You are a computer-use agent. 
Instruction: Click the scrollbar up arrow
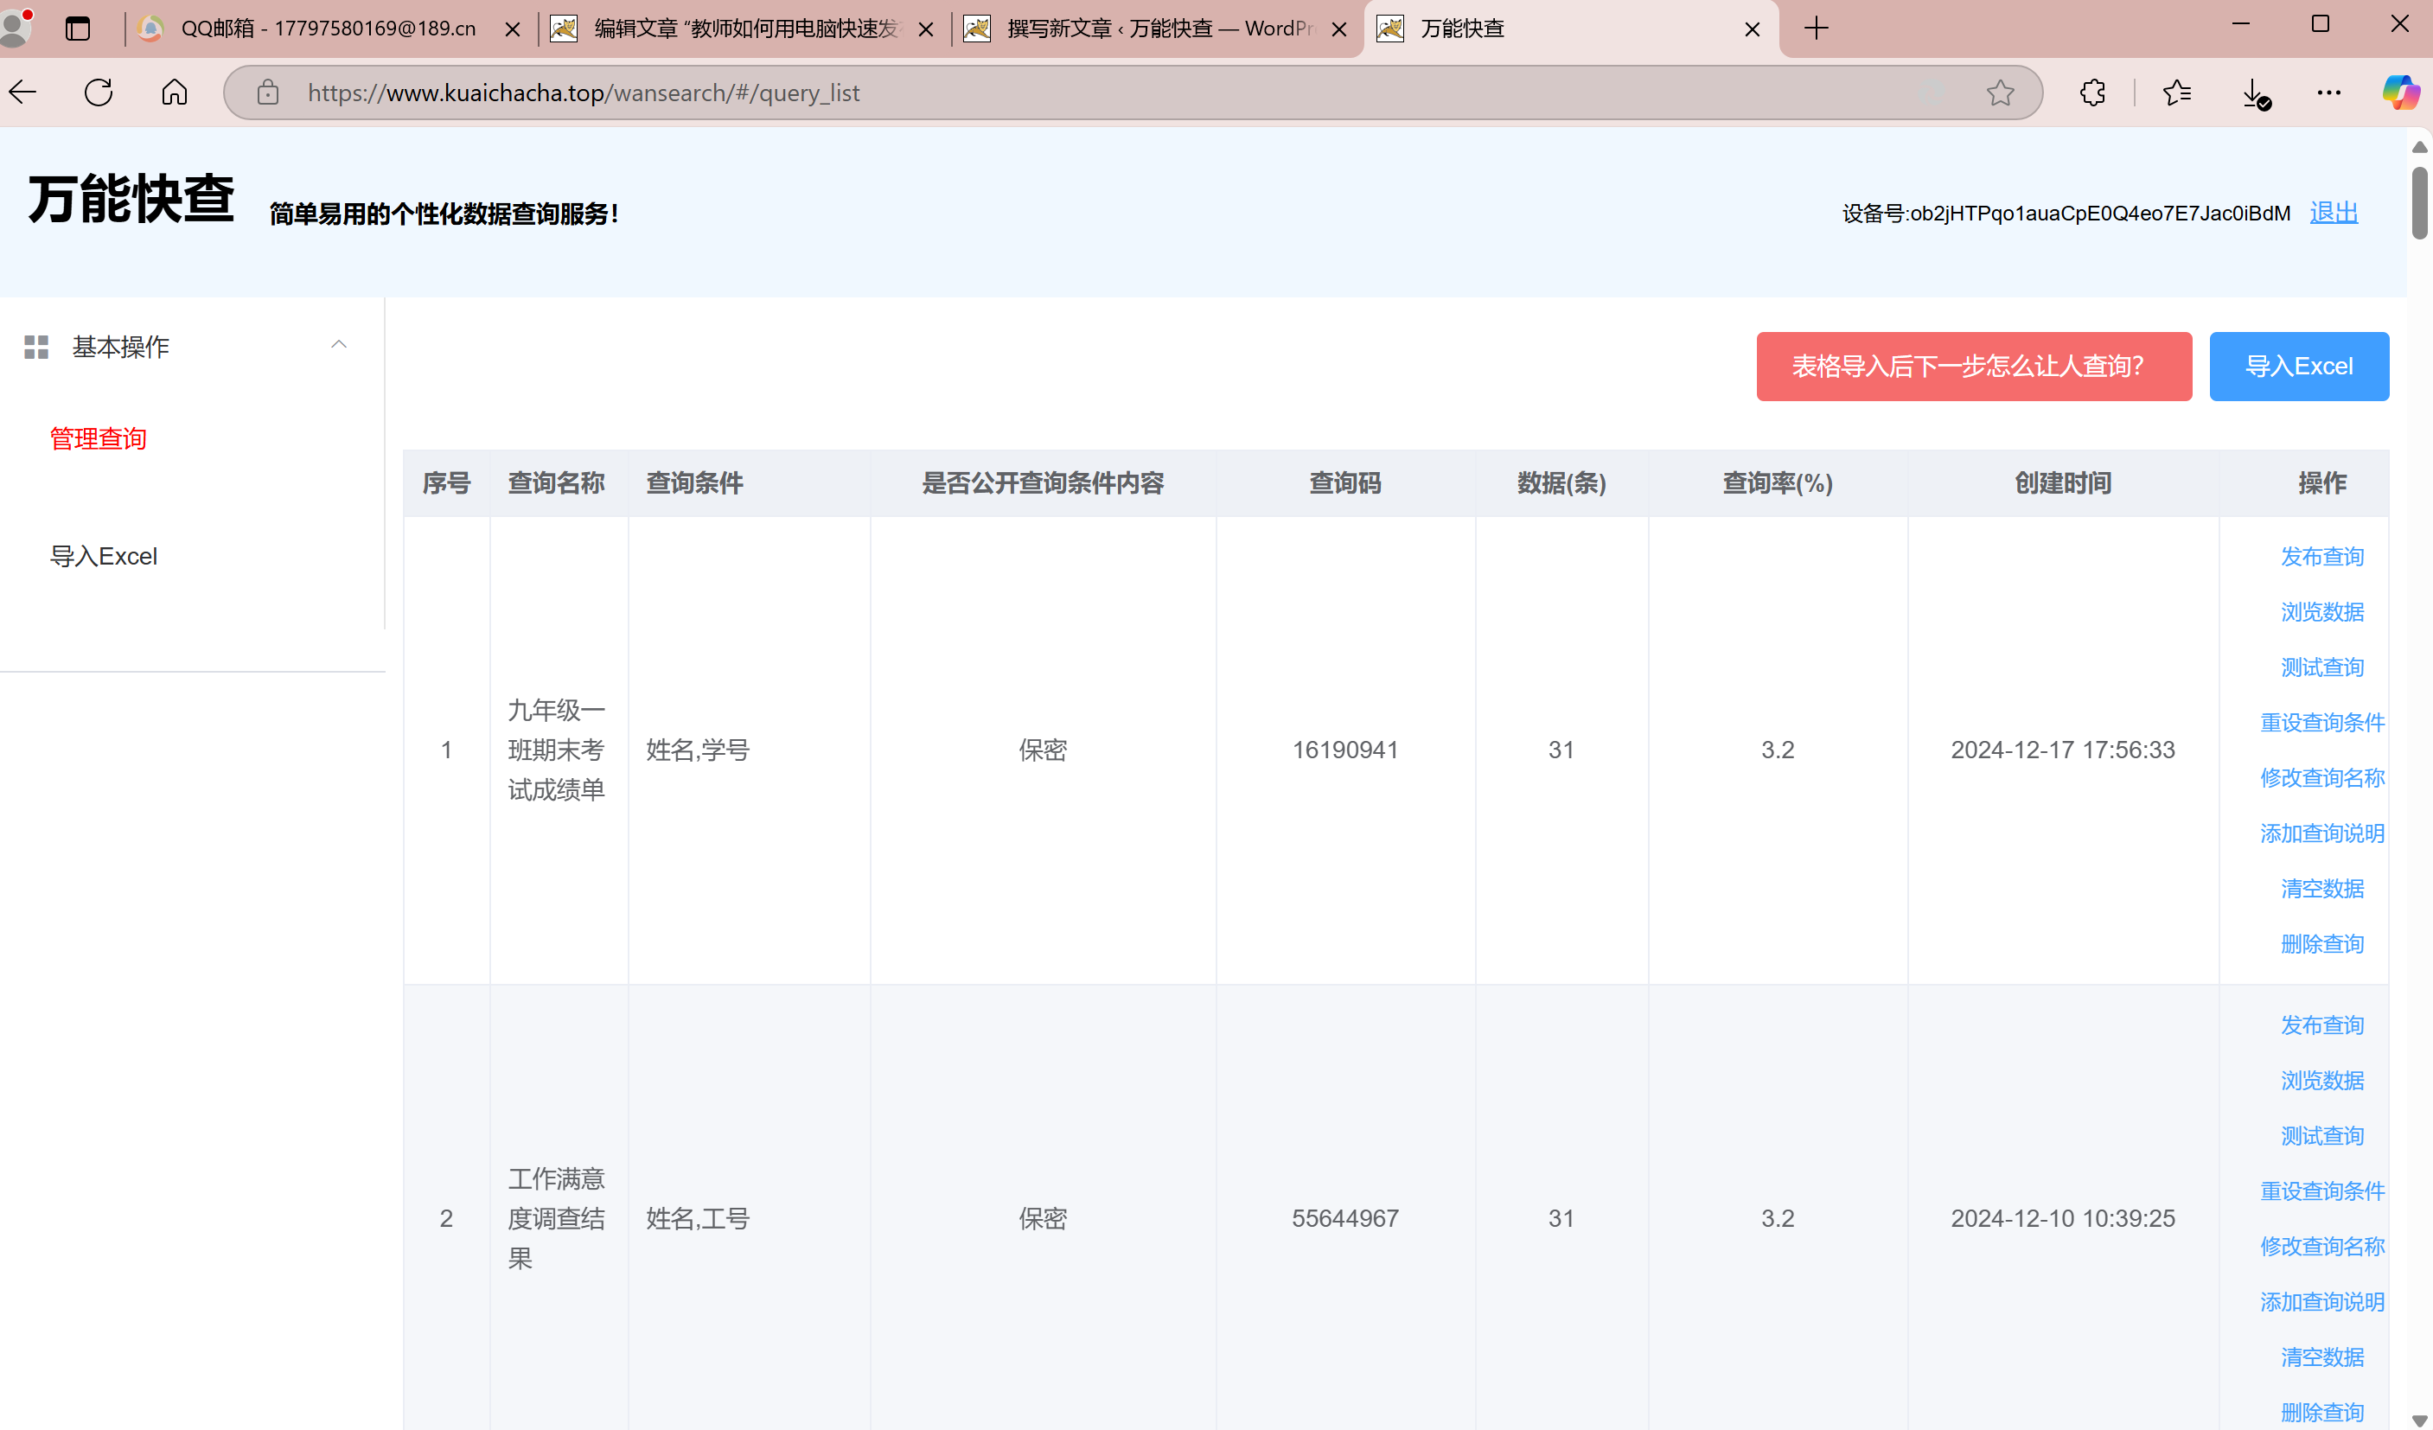coord(2419,147)
